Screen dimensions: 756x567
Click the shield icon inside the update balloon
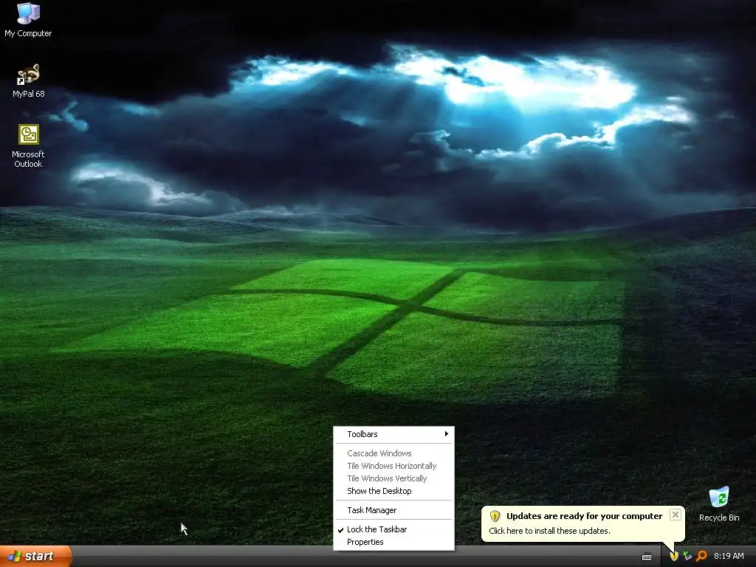pos(495,516)
